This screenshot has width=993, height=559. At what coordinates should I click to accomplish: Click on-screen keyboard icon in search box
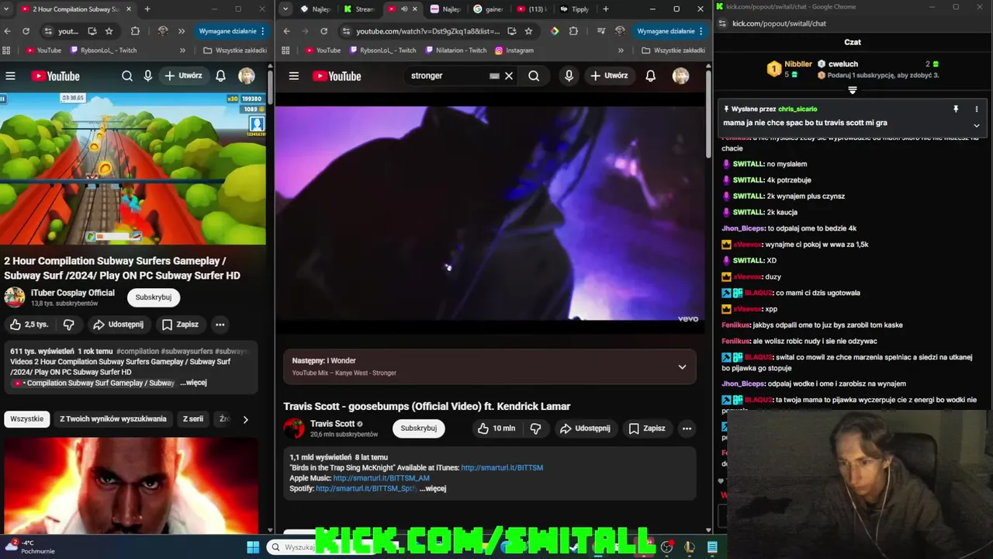(x=494, y=76)
